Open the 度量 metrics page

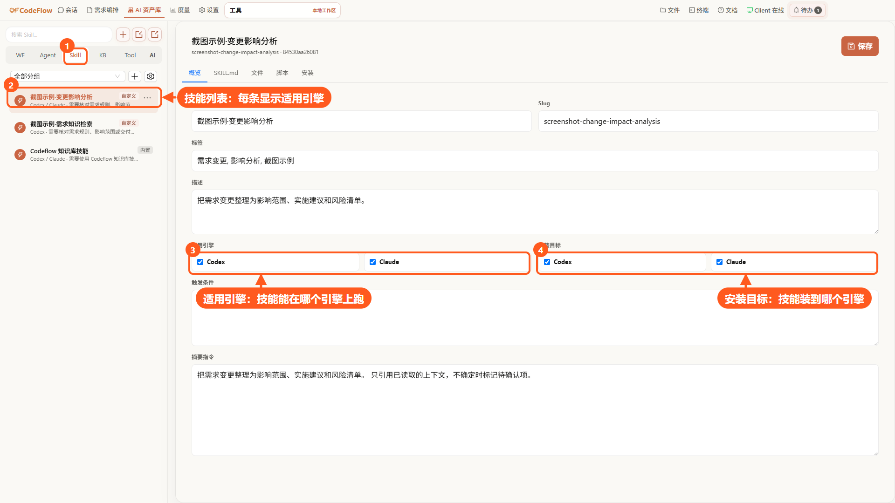180,10
